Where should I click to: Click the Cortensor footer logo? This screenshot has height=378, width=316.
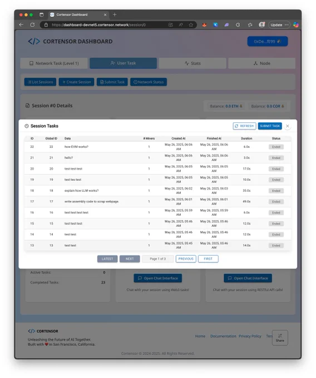tap(43, 331)
